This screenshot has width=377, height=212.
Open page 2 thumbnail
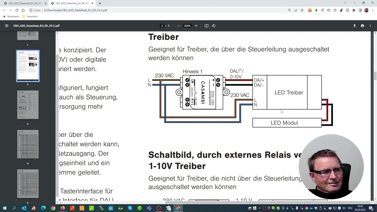[28, 66]
